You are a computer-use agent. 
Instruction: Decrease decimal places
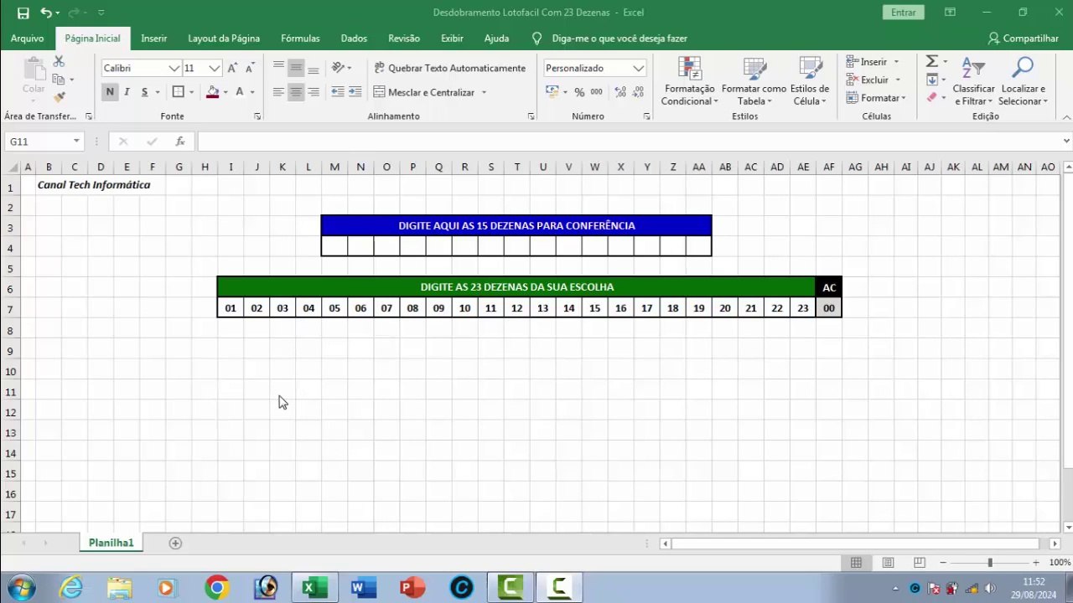tap(637, 92)
